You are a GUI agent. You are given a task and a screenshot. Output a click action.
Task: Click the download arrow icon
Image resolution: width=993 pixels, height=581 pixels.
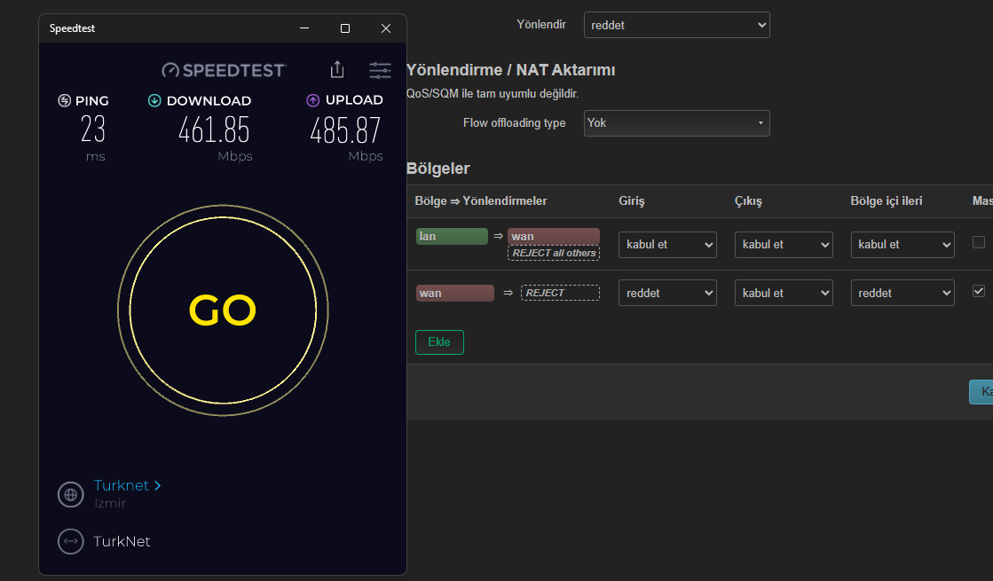coord(154,100)
